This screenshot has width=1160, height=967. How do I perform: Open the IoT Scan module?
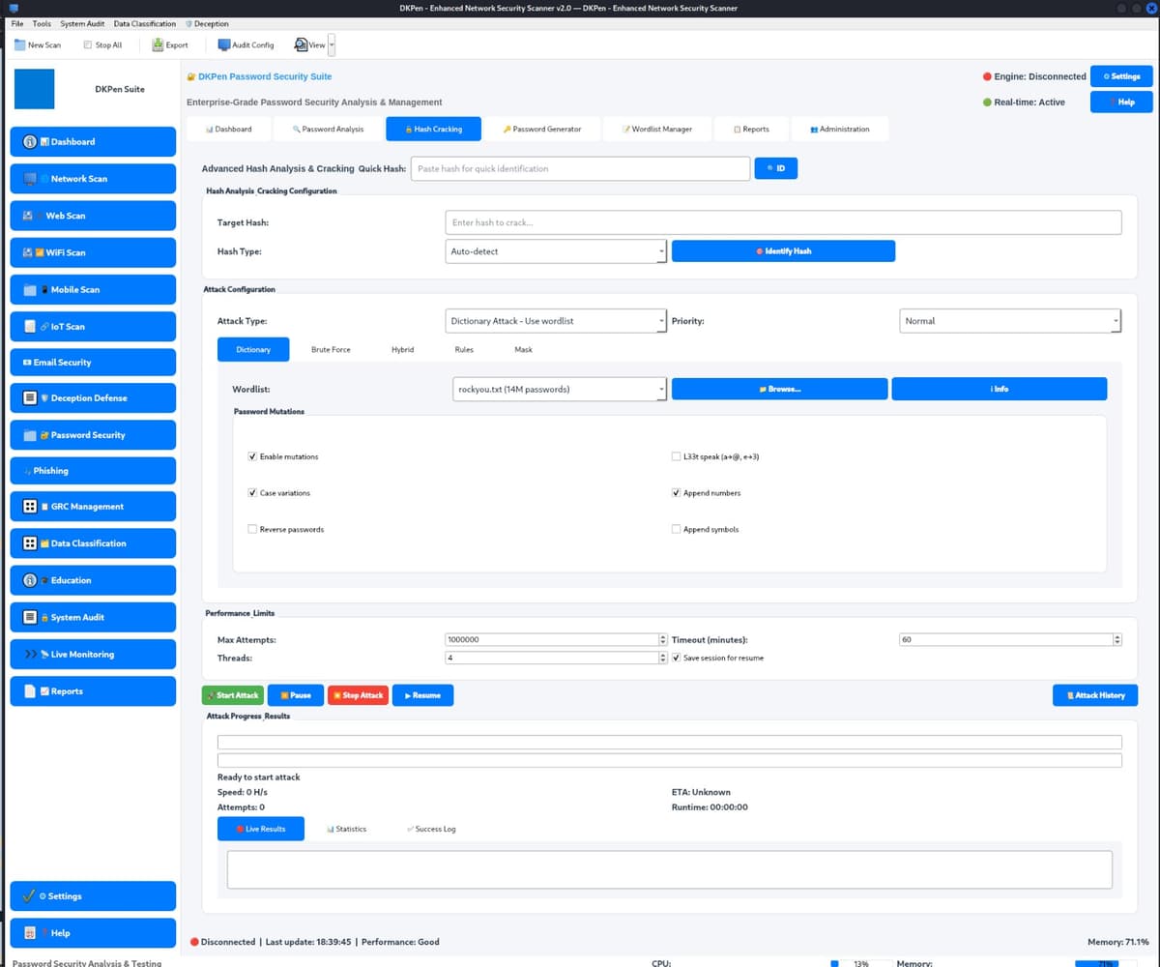click(93, 326)
